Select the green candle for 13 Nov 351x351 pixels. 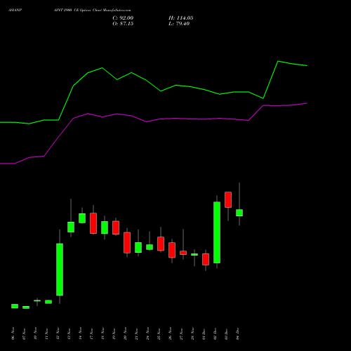[71, 227]
